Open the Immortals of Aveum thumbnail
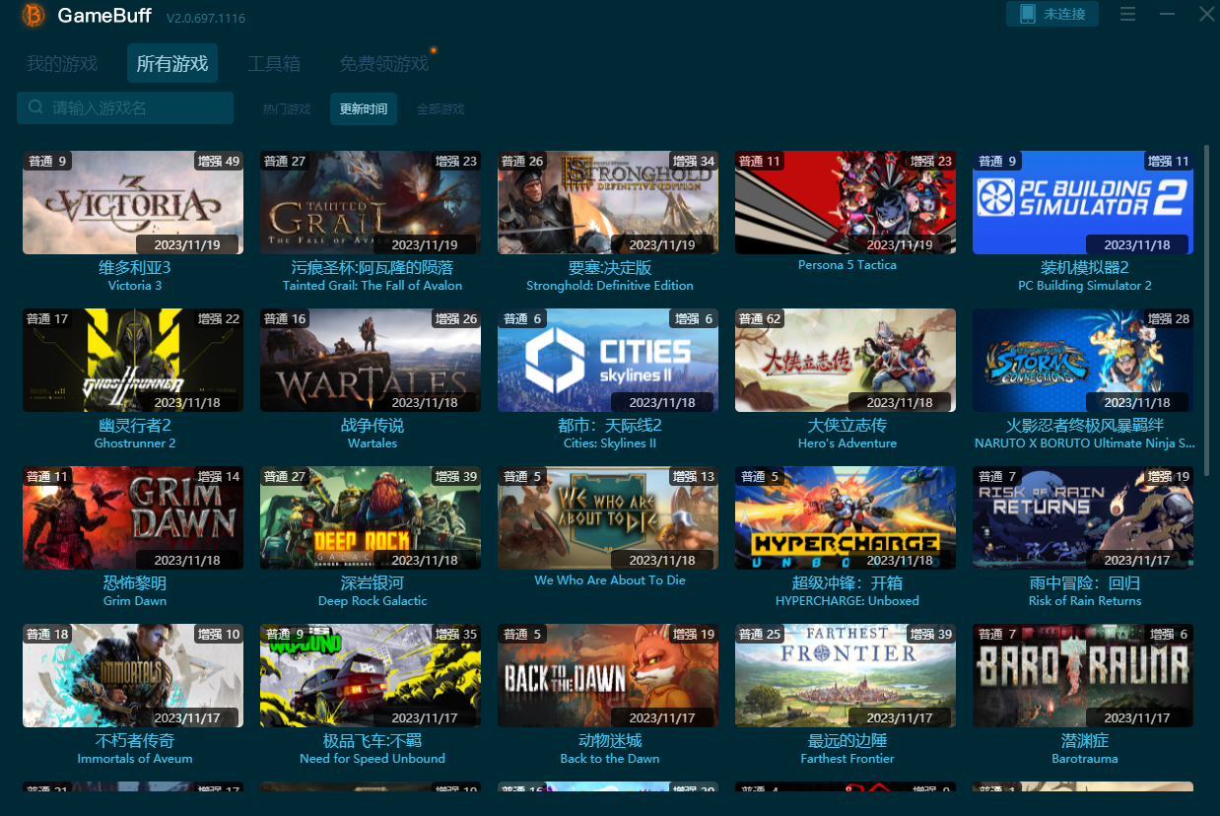 pyautogui.click(x=133, y=675)
